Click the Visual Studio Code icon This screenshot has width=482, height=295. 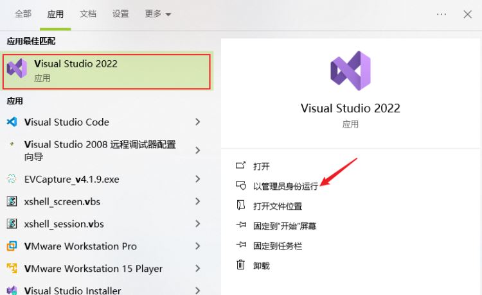(x=12, y=122)
